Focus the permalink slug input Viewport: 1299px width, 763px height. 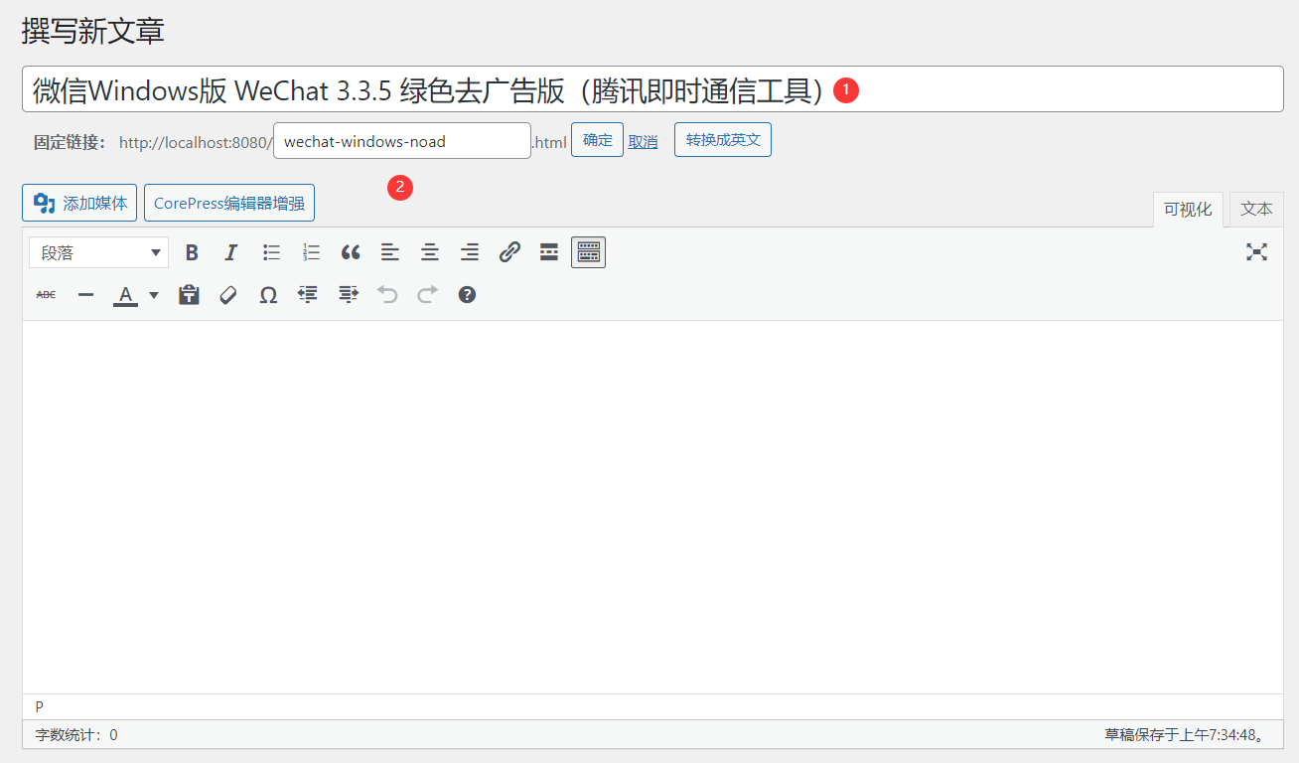click(402, 141)
